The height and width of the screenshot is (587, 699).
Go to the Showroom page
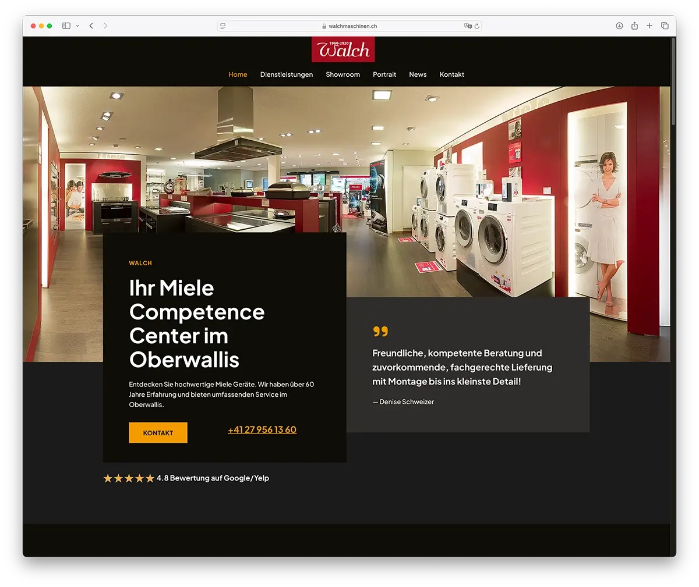(343, 74)
